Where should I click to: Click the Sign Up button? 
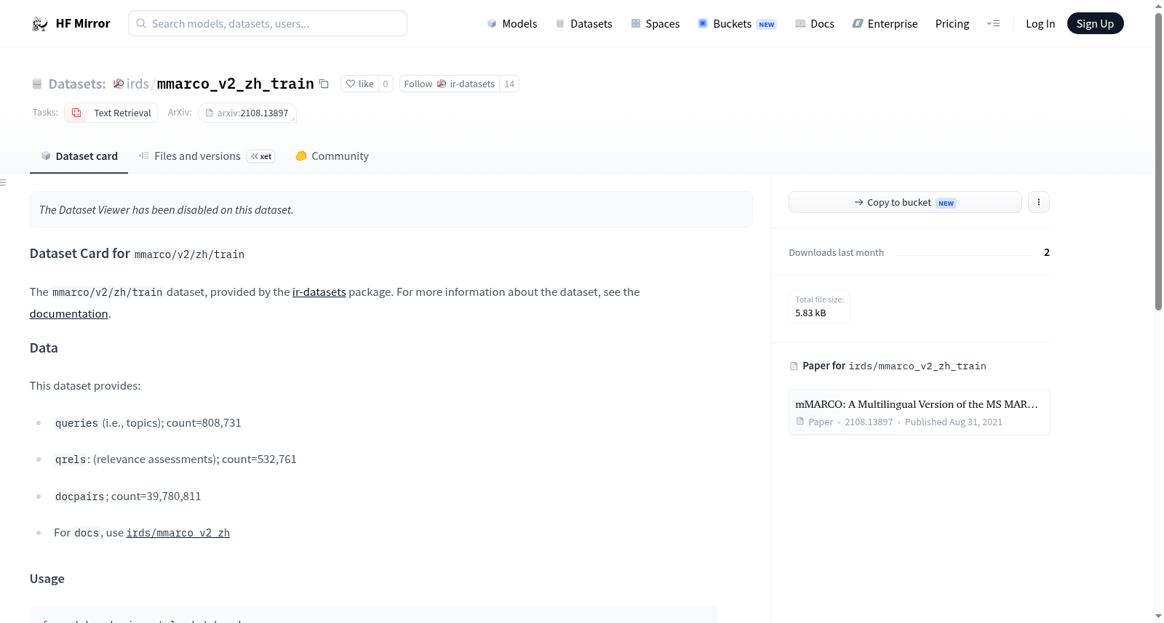[x=1095, y=23]
